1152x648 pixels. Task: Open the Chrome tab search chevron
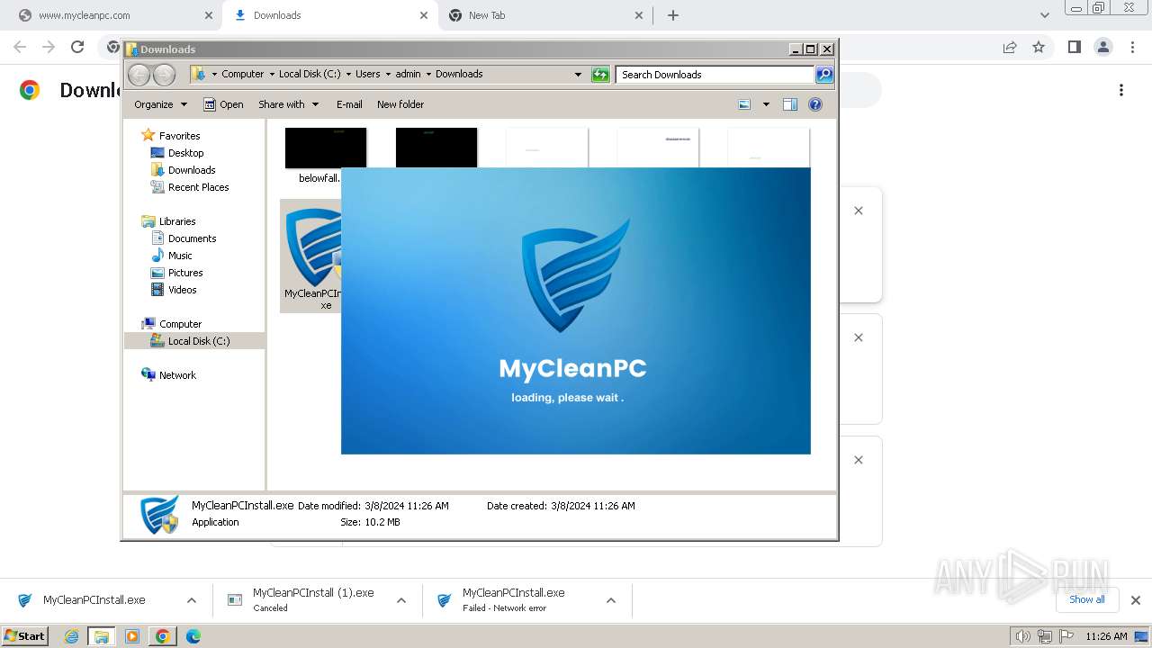pos(1045,15)
